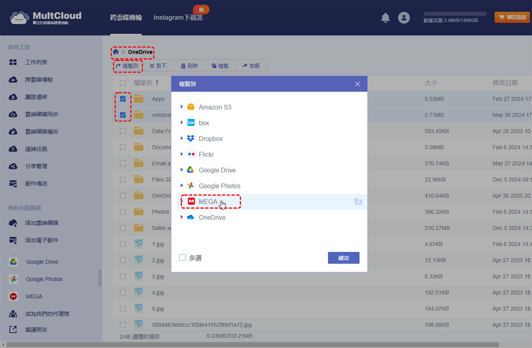Click 複製 toolbar button
Screen dimensions: 532x348
pyautogui.click(x=220, y=66)
